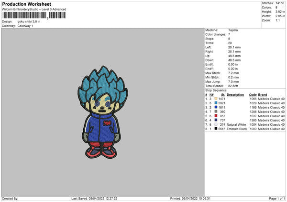Screen dimensions: 287x202
Task: Click the design name 'goku chibi 3,8 in'
Action: click(29, 21)
